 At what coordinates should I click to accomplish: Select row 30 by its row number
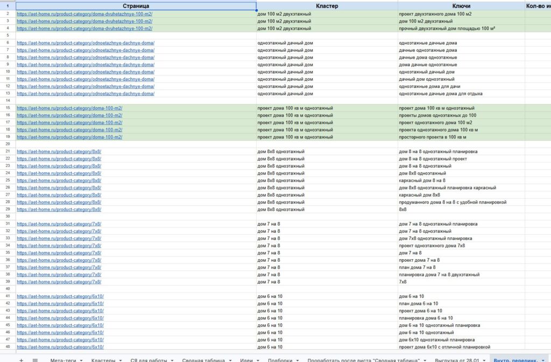coord(8,217)
